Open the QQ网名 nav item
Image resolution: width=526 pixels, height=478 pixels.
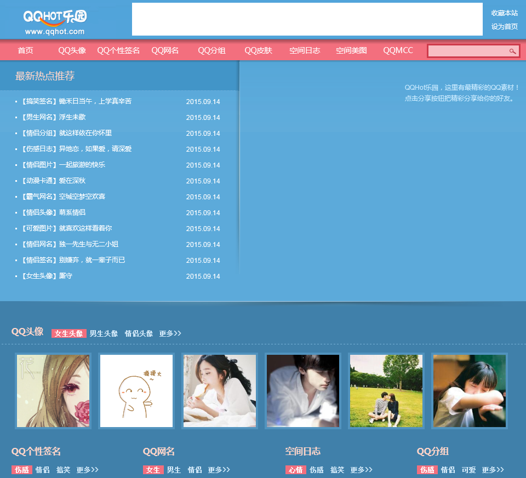tap(165, 50)
